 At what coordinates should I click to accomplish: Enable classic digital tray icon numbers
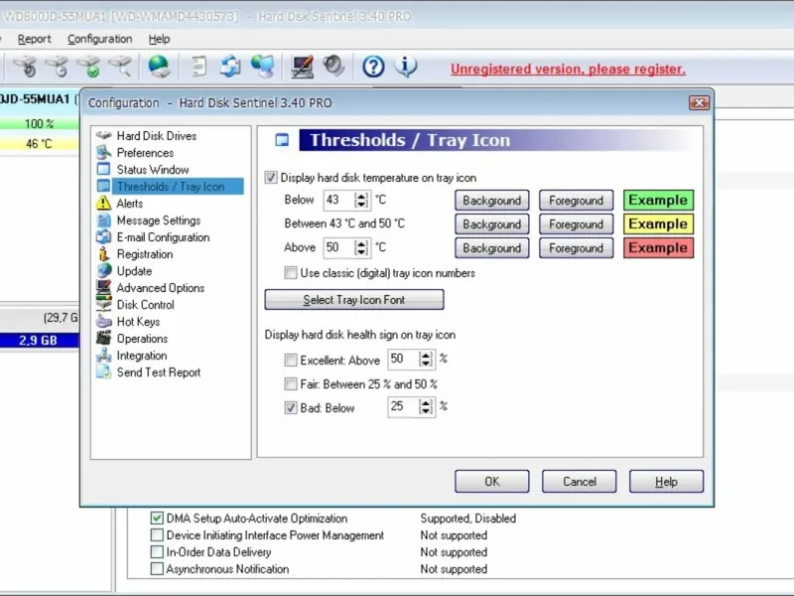(291, 273)
